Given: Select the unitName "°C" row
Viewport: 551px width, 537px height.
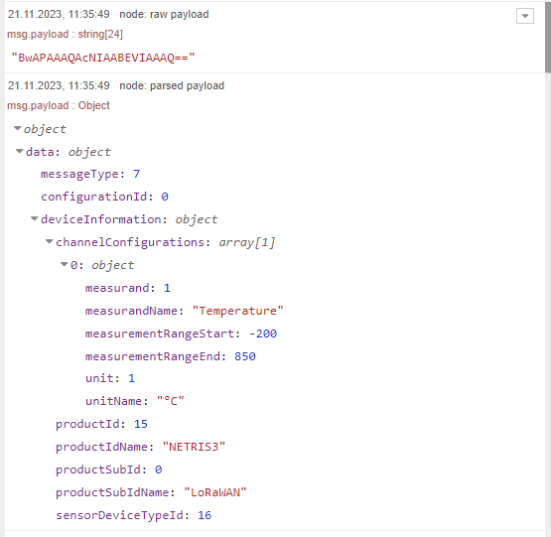Looking at the screenshot, I should [x=135, y=401].
